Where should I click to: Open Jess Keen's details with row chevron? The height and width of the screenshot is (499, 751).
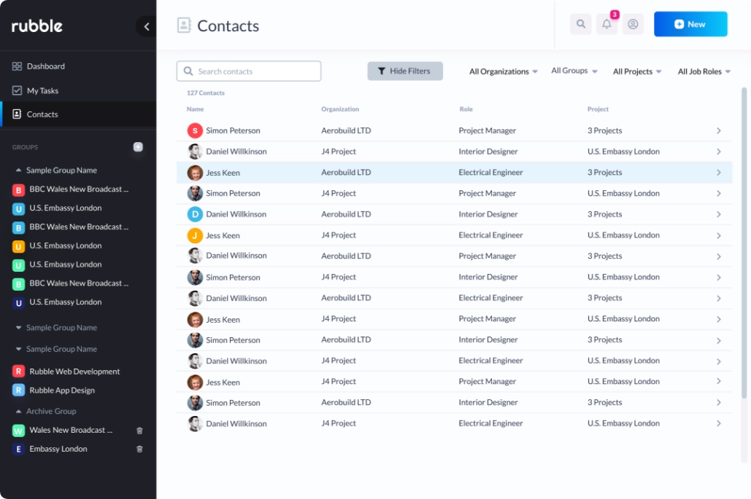718,172
